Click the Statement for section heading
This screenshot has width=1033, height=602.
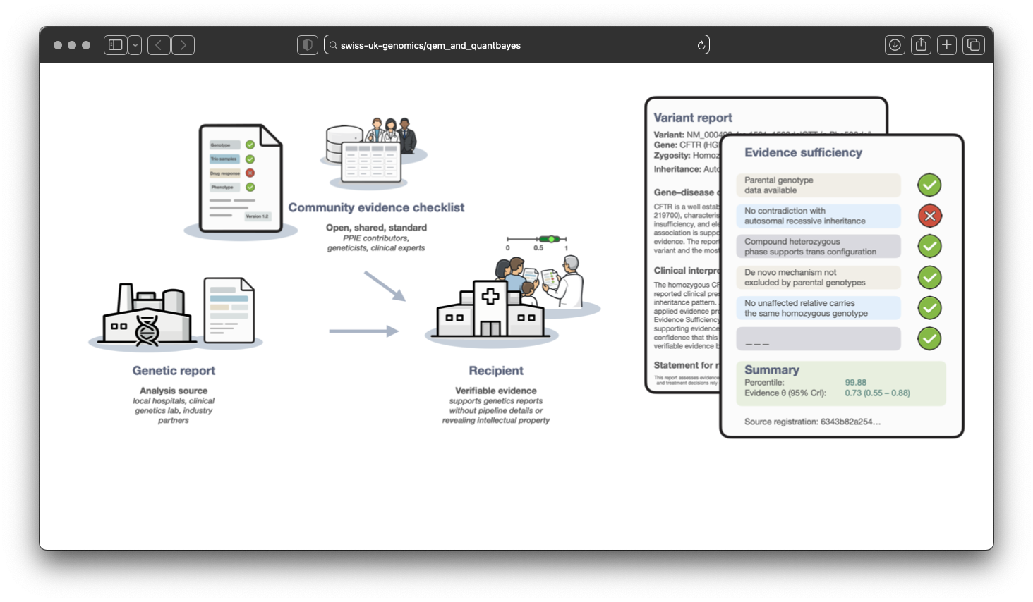coord(687,365)
